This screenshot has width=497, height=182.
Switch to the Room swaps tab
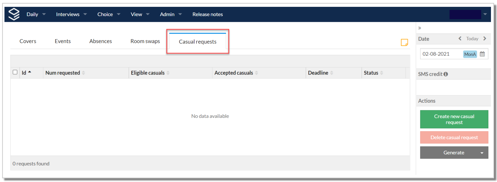tap(145, 41)
